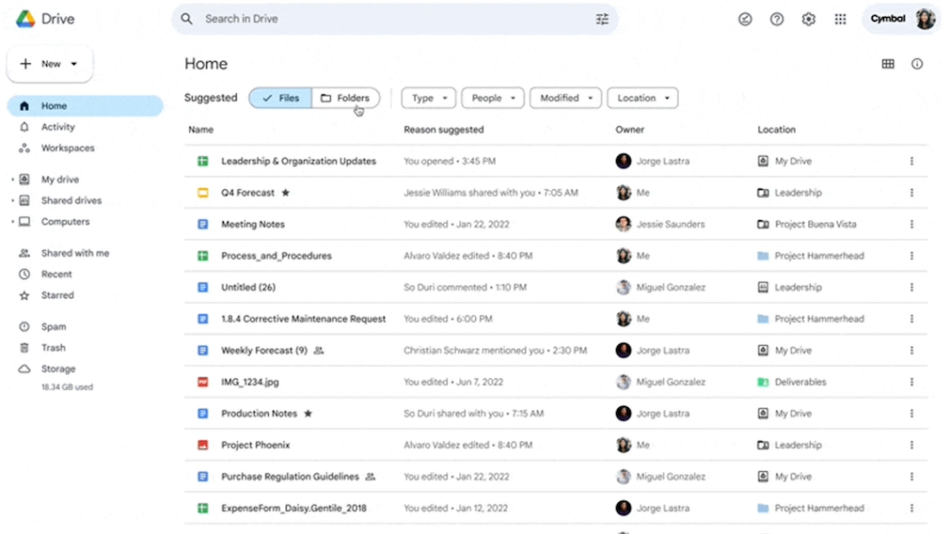Click the New button

50,64
